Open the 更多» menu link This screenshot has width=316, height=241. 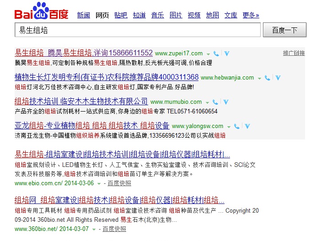251,15
